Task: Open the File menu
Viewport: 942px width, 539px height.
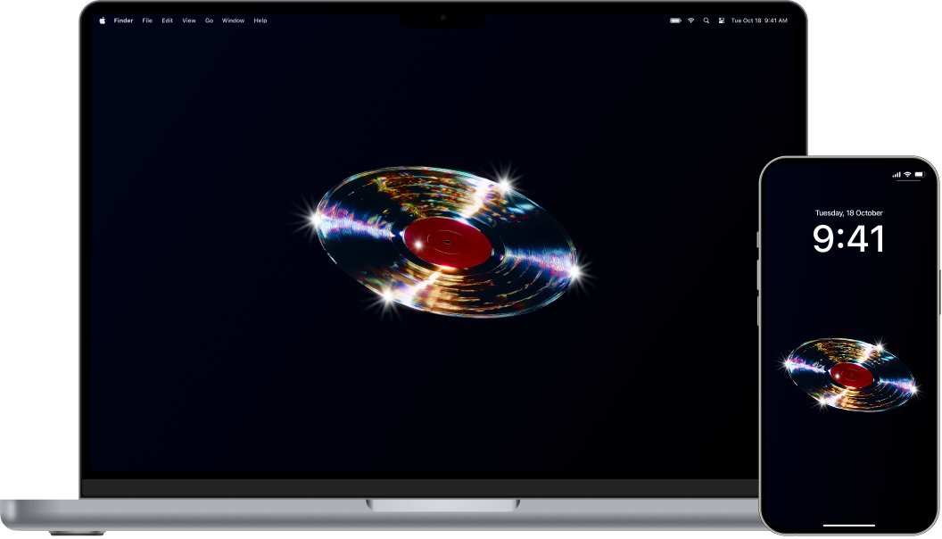Action: pos(146,20)
